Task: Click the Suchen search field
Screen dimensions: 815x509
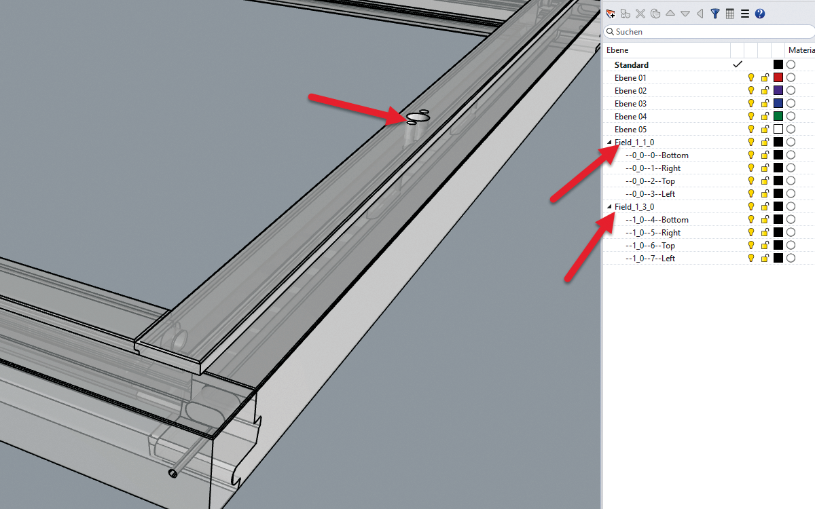Action: (x=709, y=32)
